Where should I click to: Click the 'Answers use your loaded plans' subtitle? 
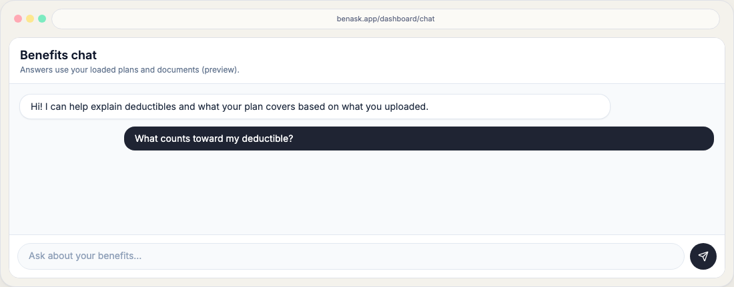[x=129, y=70]
